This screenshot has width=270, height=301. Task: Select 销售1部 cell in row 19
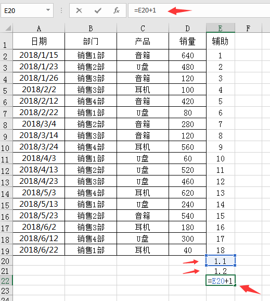(91, 250)
